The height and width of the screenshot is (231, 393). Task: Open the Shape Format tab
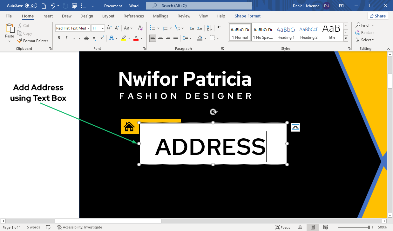click(247, 16)
